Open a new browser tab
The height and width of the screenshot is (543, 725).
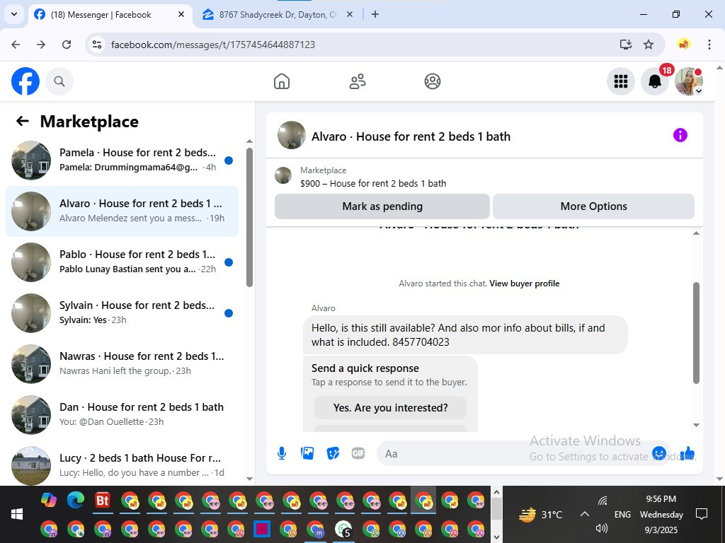pos(375,14)
